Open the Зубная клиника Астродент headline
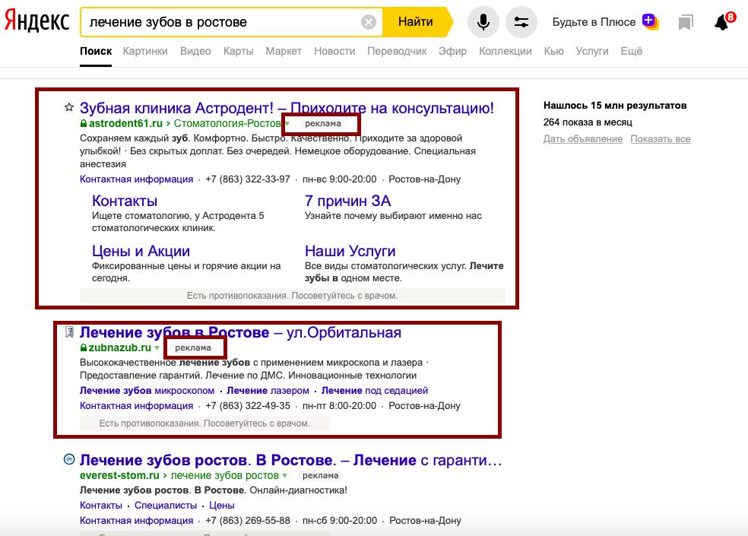Viewport: 748px width, 536px height. click(x=287, y=108)
